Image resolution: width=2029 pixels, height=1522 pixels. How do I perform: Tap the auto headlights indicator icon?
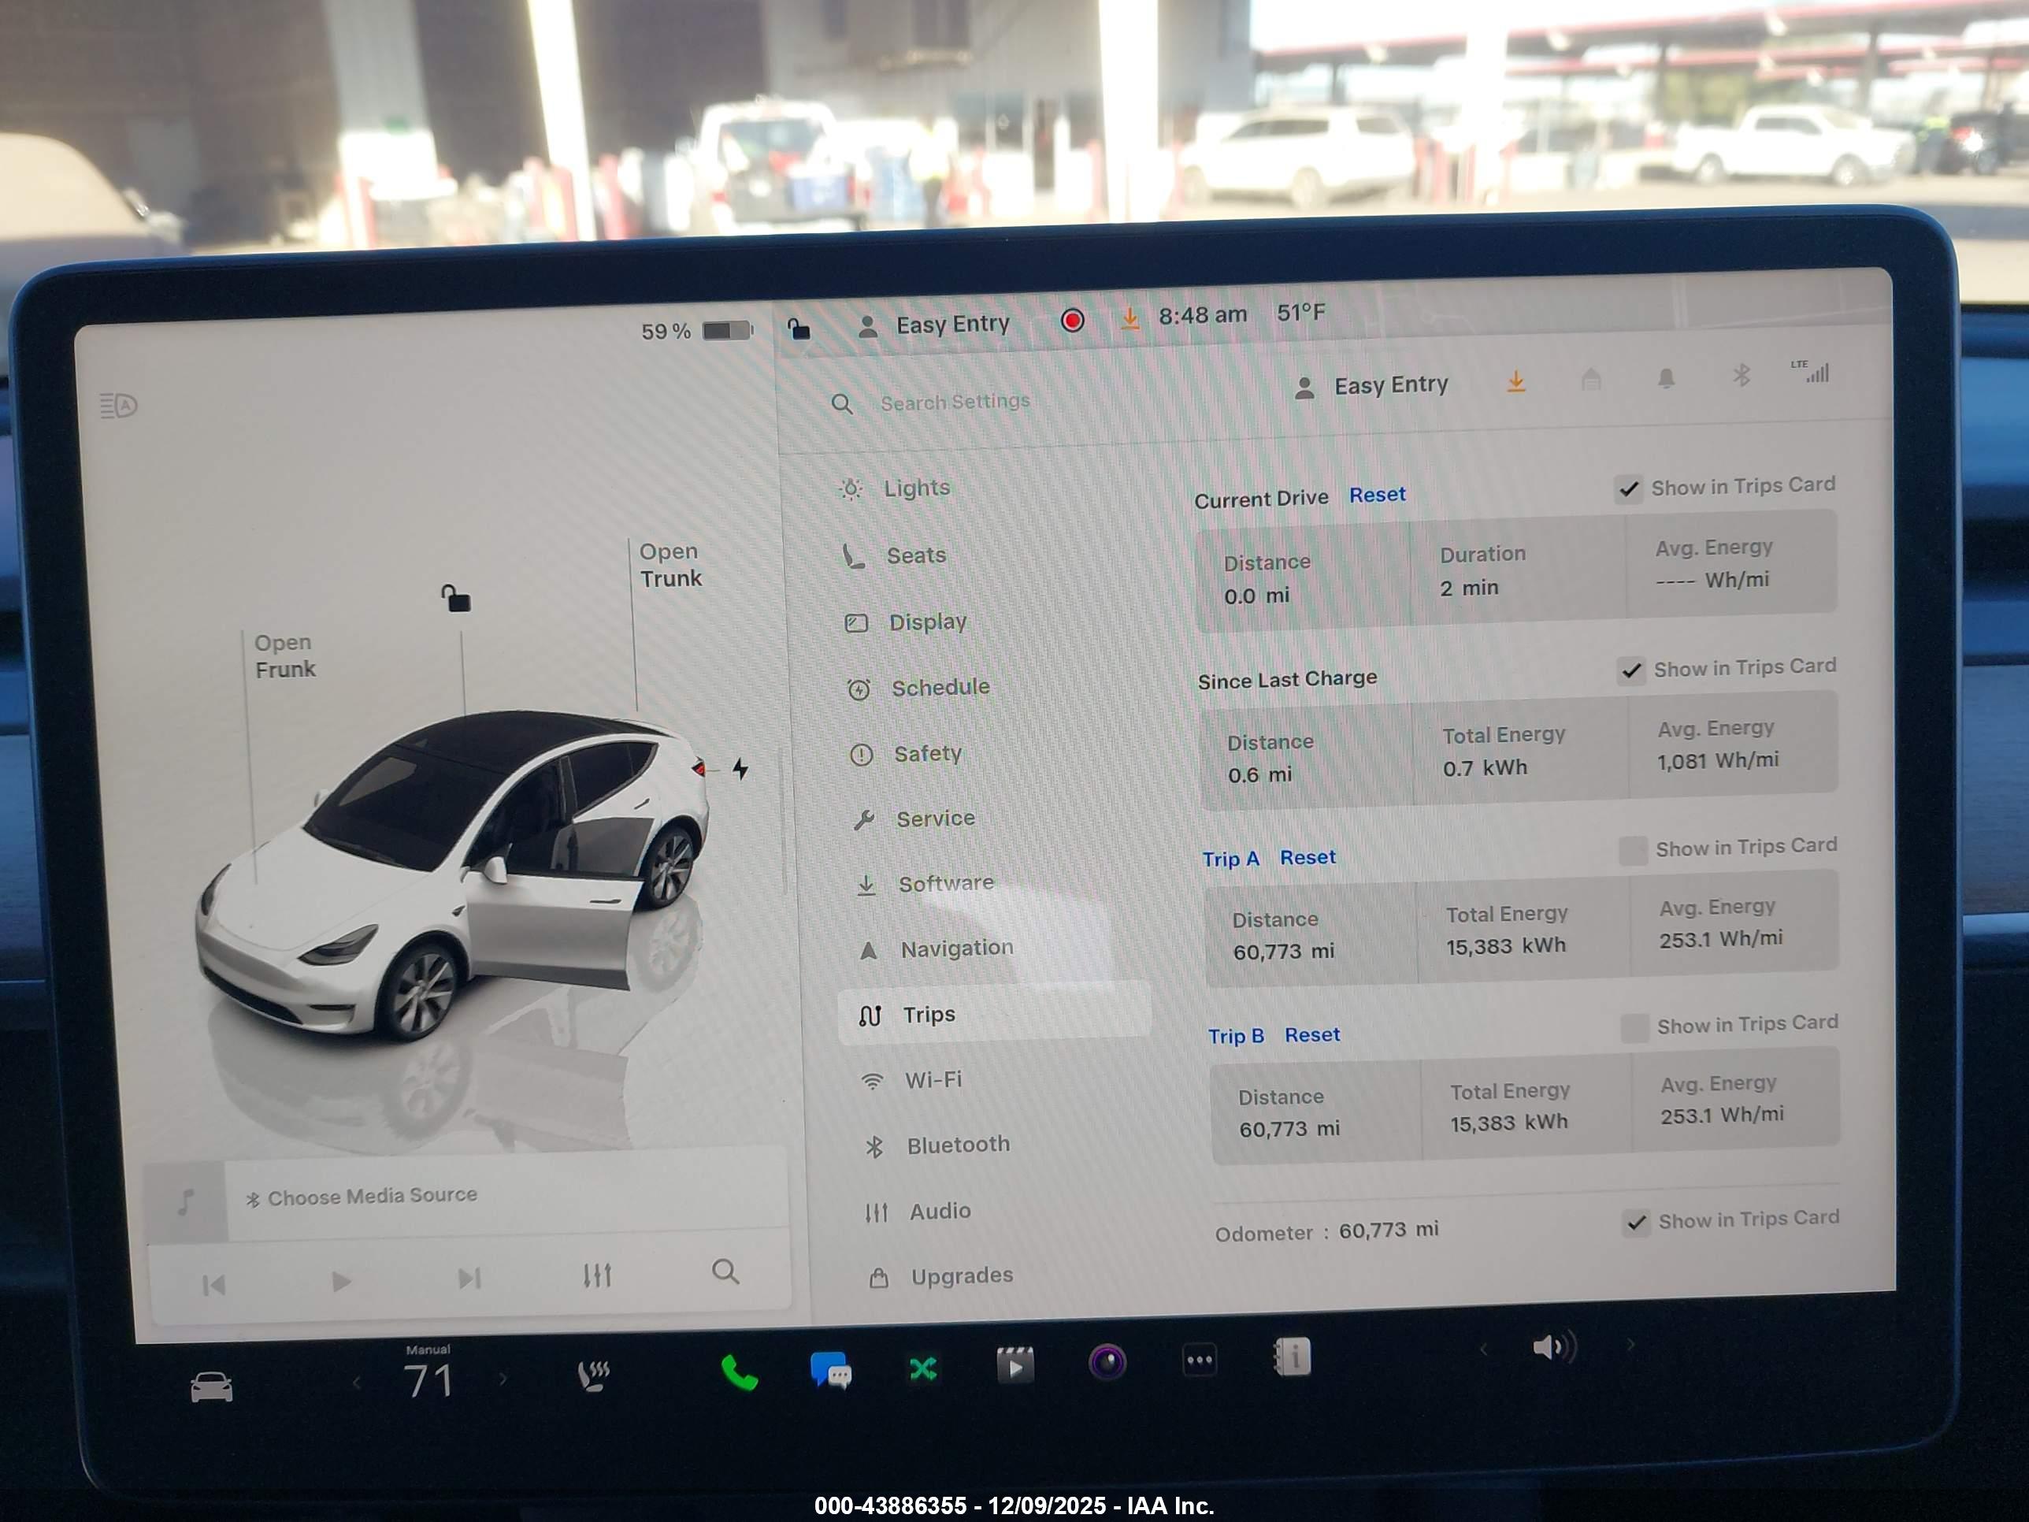tap(118, 405)
